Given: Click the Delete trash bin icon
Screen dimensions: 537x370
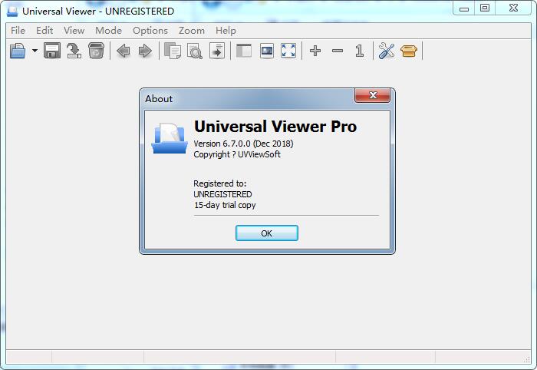Looking at the screenshot, I should (96, 51).
